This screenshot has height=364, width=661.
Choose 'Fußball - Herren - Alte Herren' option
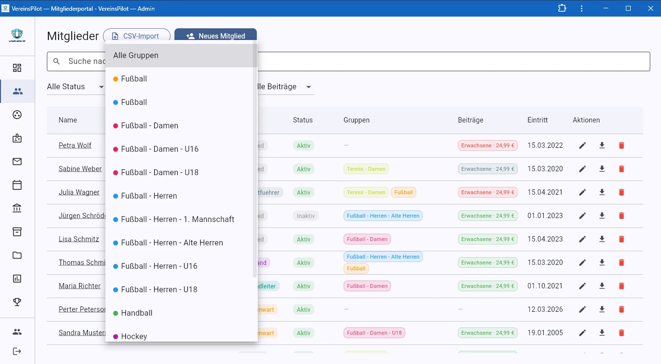pos(172,243)
